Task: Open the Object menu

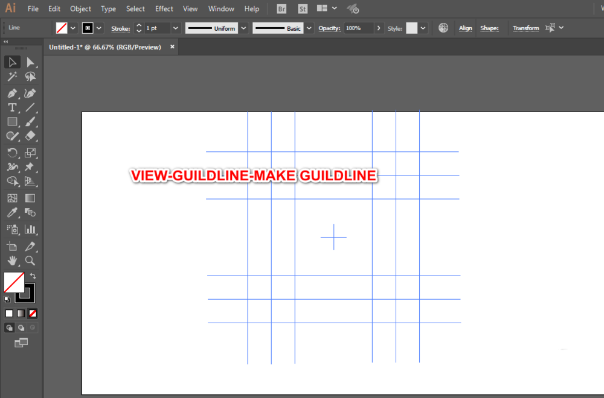Action: [80, 9]
